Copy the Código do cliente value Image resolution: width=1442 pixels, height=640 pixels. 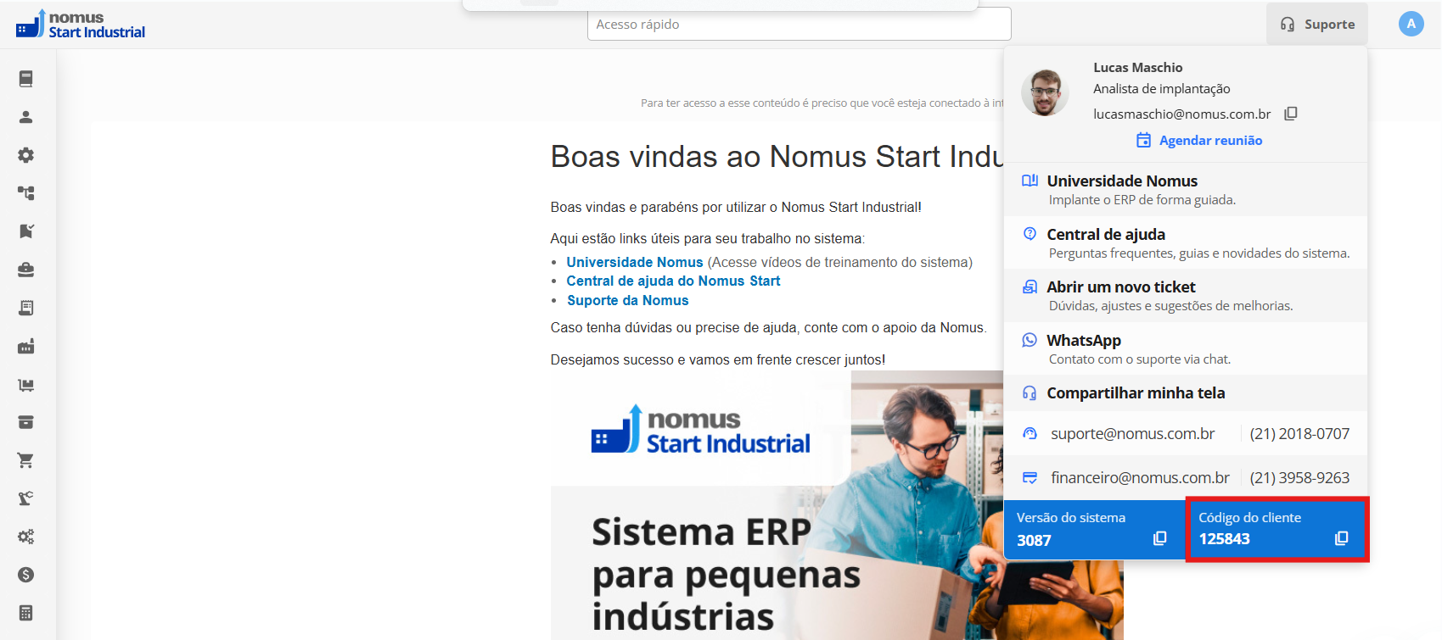1341,539
